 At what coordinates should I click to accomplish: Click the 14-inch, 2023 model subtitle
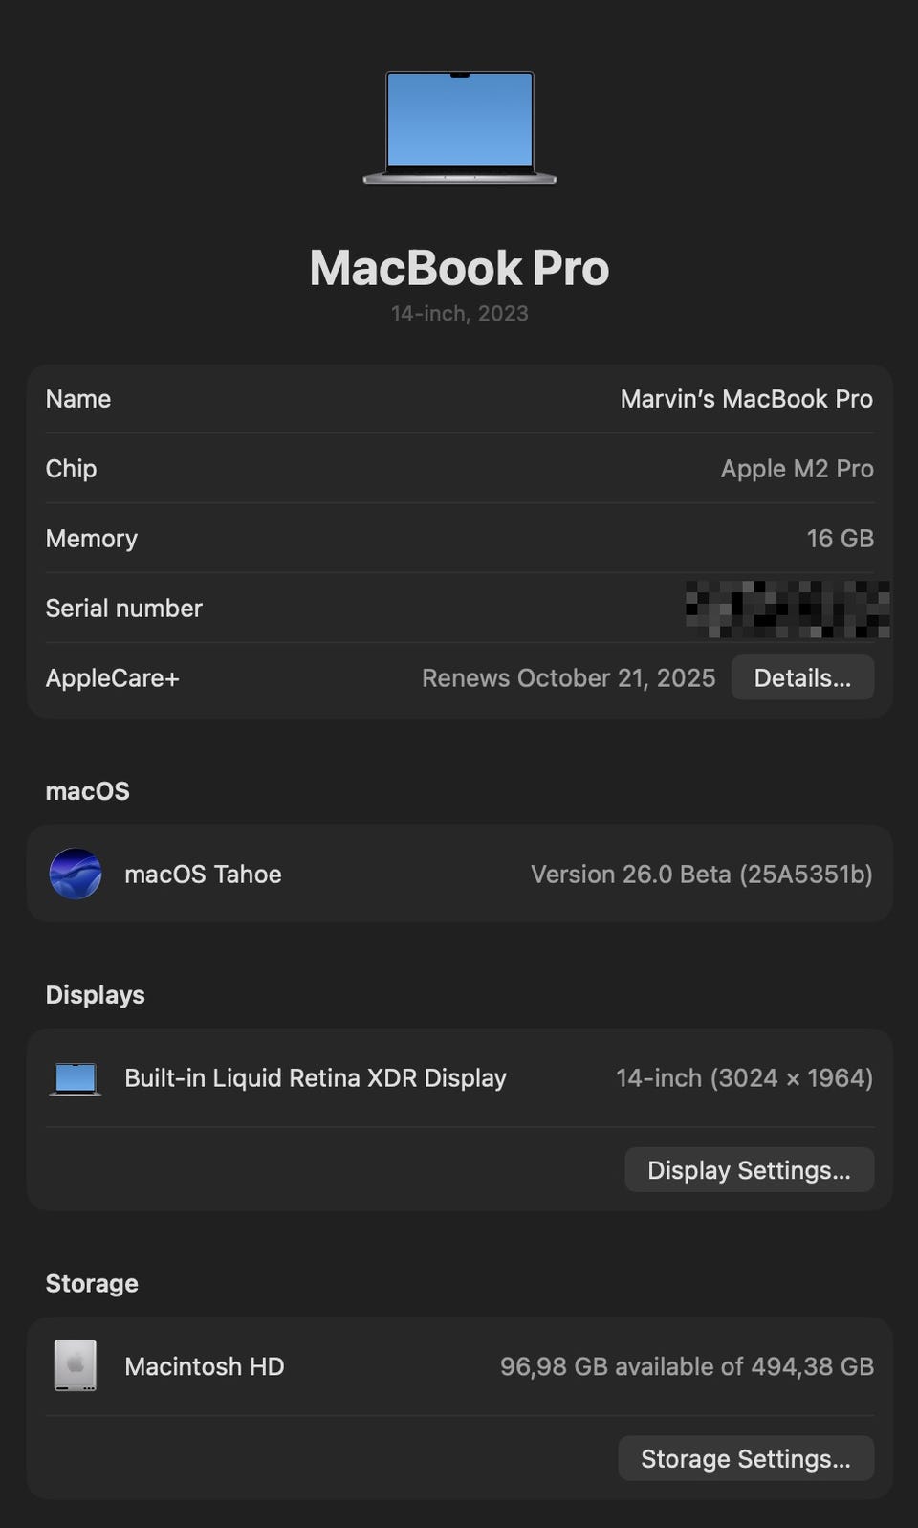[459, 314]
